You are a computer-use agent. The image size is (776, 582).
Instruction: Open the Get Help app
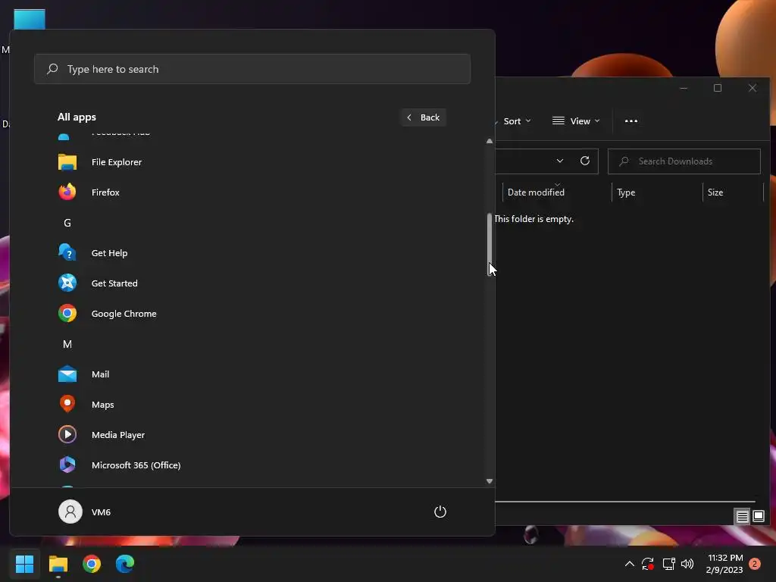pos(252,253)
